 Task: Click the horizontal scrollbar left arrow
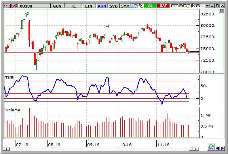(x=7, y=149)
